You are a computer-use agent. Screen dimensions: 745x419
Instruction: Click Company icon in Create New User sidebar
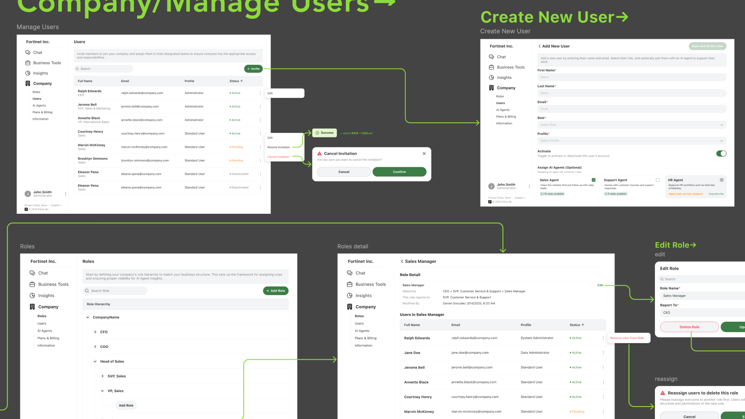[491, 88]
